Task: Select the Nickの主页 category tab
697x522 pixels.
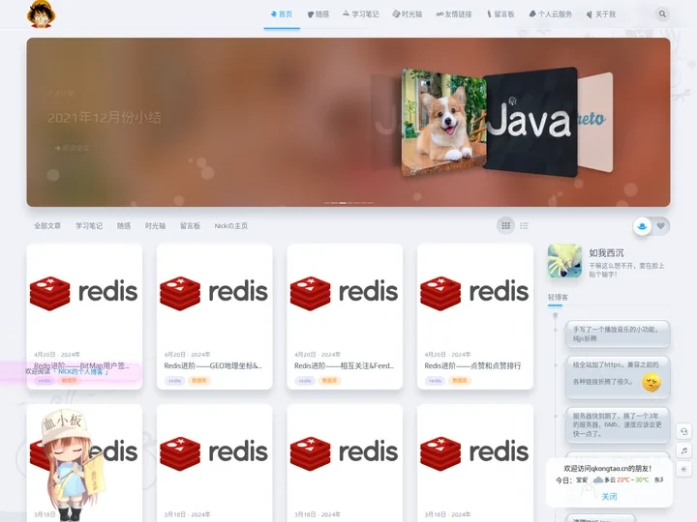Action: (231, 225)
